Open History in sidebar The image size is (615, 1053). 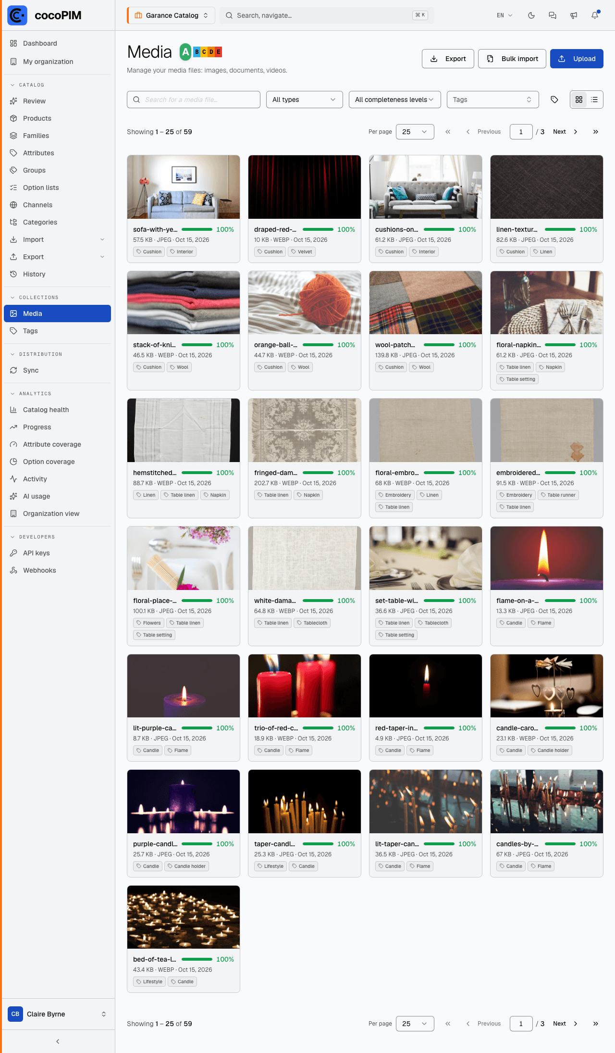point(57,274)
